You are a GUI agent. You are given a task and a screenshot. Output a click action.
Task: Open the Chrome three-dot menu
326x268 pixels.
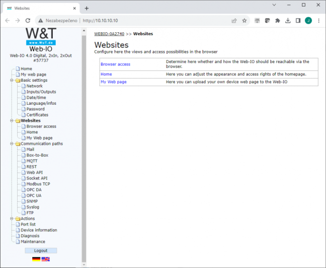pyautogui.click(x=318, y=21)
